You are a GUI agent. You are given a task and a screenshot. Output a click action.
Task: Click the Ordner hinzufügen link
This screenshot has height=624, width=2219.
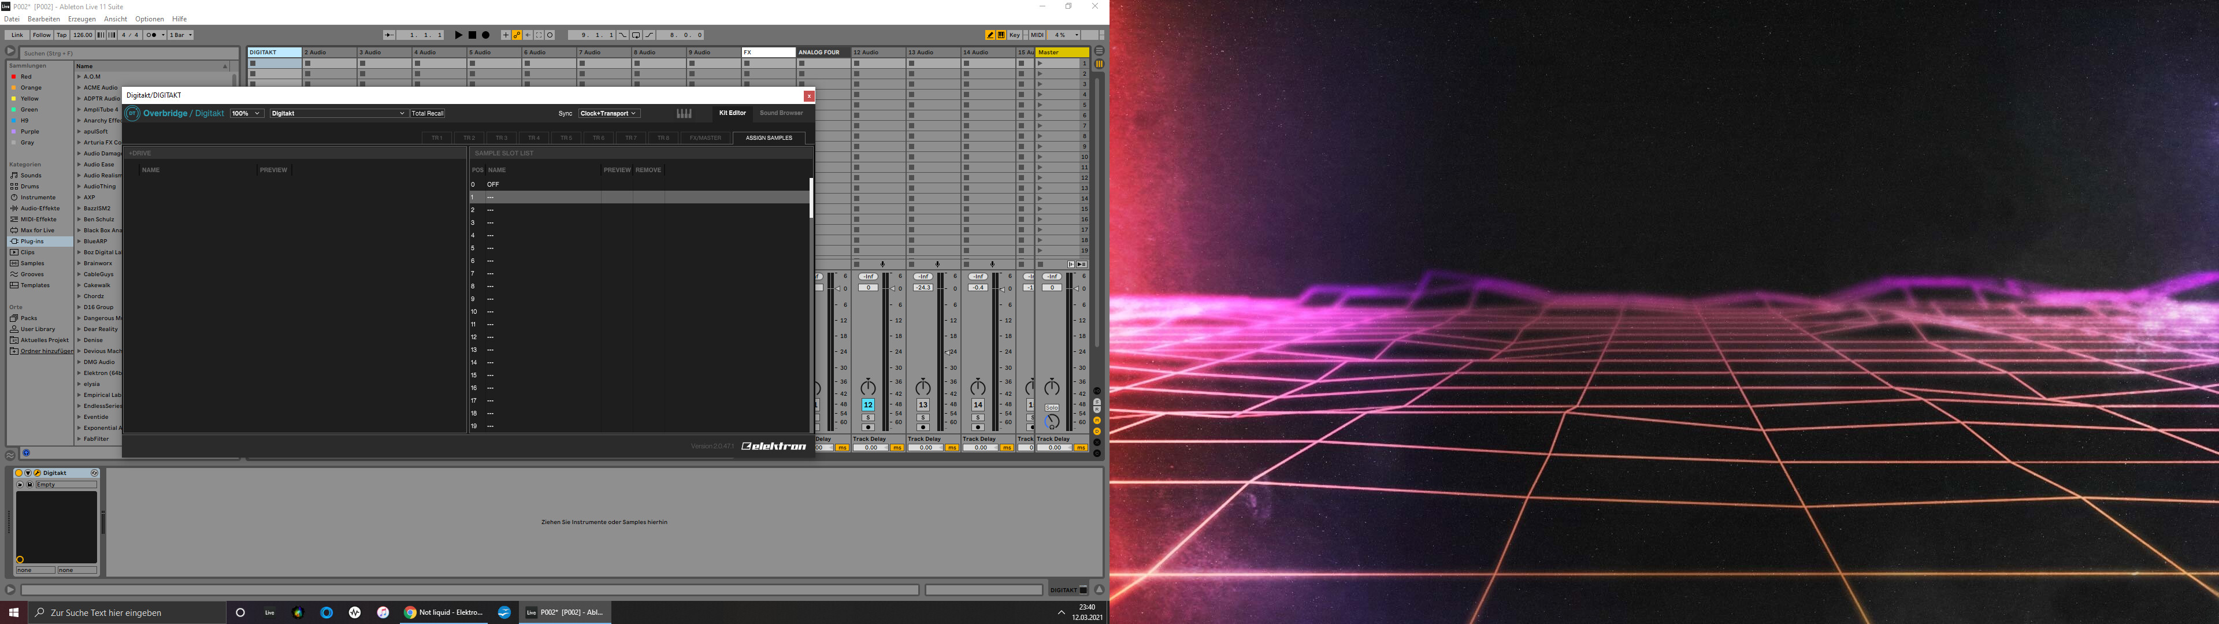pos(46,352)
